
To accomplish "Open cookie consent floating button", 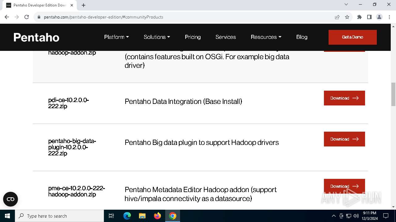I will click(11, 199).
